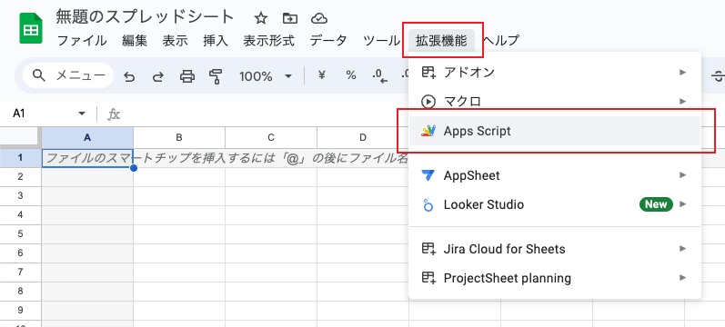This screenshot has height=327, width=725.
Task: Expand ProjectSheet planning submenu arrow
Action: pos(682,278)
